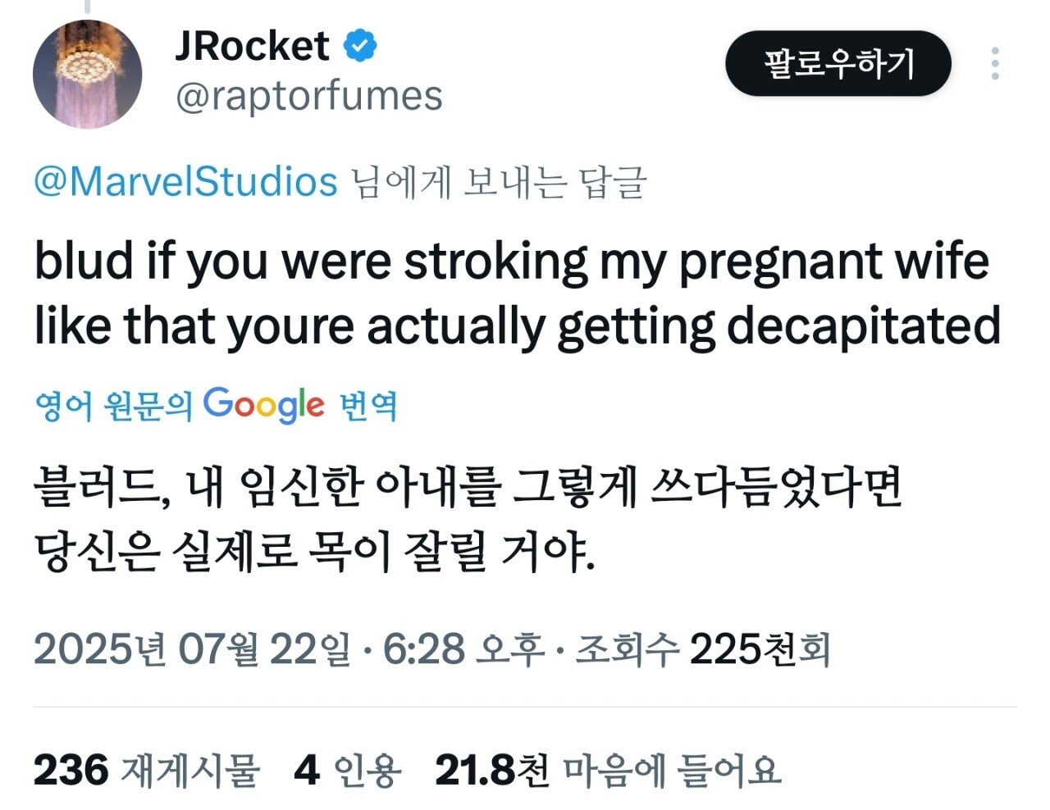Open the JRocket display name
Screen dimensions: 1050x810
(252, 45)
